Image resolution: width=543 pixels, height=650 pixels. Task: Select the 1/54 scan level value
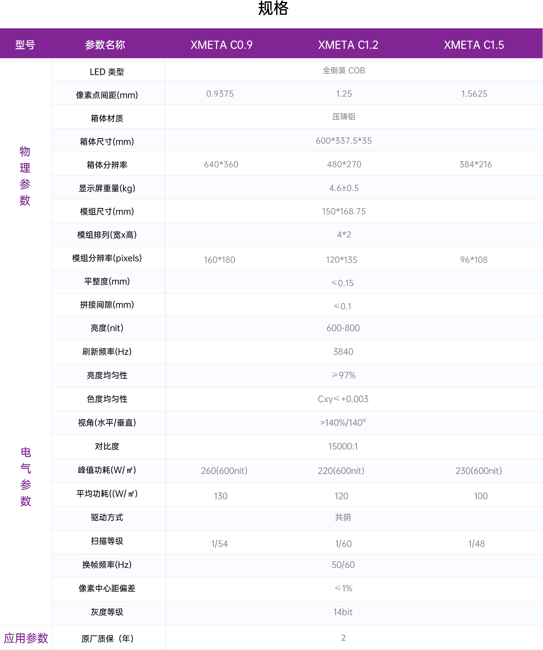click(x=220, y=544)
